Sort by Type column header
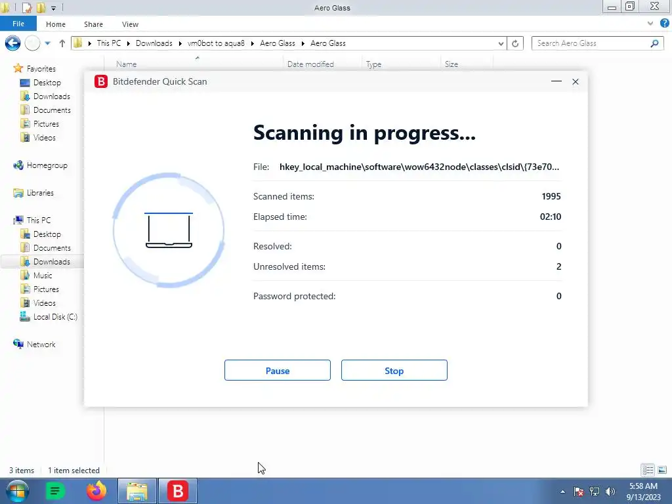Image resolution: width=672 pixels, height=504 pixels. 373,64
